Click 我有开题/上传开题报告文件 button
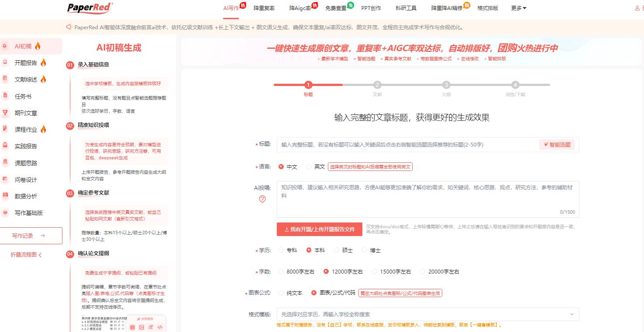 [x=320, y=229]
